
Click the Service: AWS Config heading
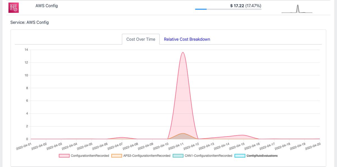coord(29,22)
